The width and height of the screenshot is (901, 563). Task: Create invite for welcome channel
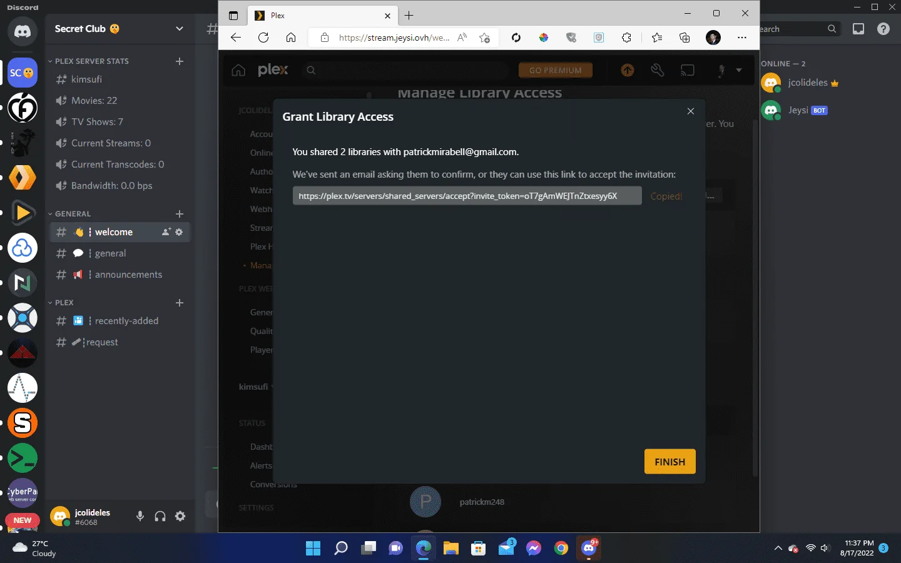coord(166,232)
